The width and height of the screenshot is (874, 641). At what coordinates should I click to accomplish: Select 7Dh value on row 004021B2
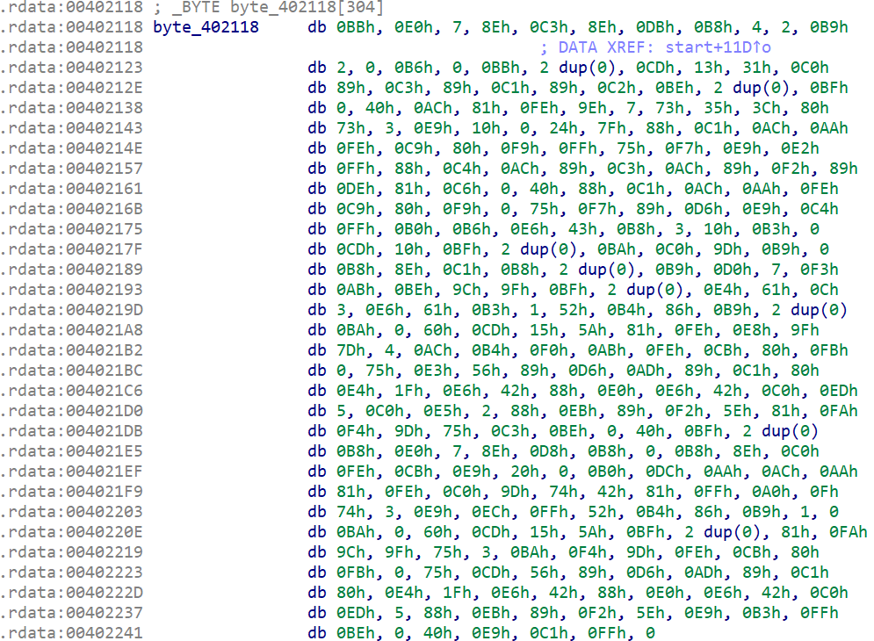click(350, 350)
